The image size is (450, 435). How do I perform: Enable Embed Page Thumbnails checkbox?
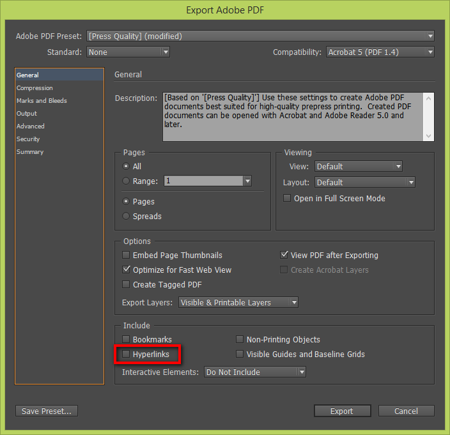(126, 255)
